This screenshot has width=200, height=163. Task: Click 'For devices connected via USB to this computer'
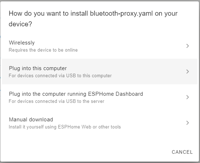[60, 75]
